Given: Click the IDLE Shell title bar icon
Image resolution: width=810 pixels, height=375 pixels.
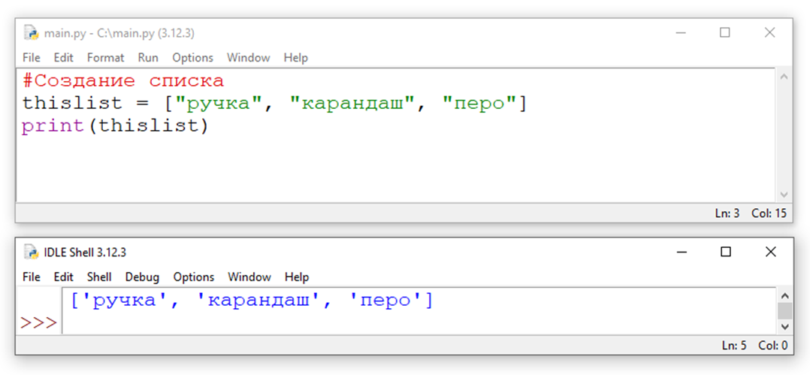Looking at the screenshot, I should 31,252.
